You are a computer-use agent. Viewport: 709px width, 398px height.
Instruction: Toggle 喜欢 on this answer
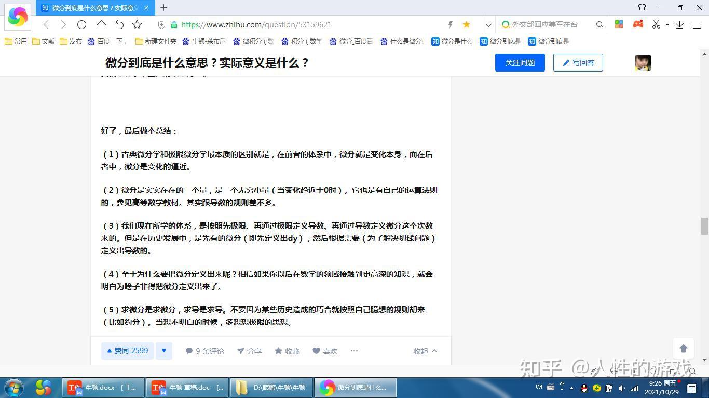click(325, 351)
